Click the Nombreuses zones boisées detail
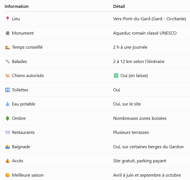Image resolution: width=190 pixels, height=180 pixels. click(140, 118)
